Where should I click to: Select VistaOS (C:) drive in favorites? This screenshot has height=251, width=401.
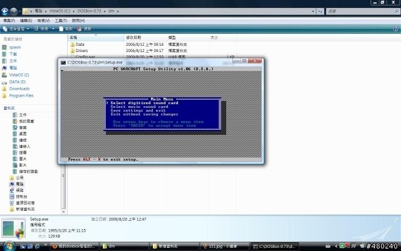click(18, 75)
